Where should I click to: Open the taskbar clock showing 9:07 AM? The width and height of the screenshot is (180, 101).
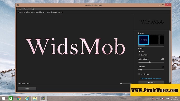point(174,98)
